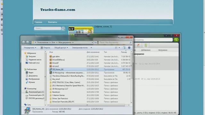Viewport: 205px width, 115px height.
Task: Sort by the Размер column header
Action: click(x=124, y=52)
